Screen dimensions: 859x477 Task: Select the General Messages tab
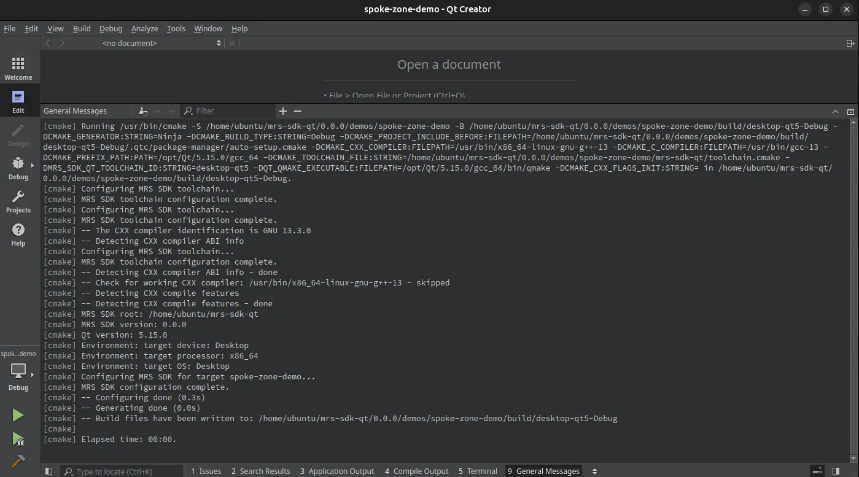point(543,471)
